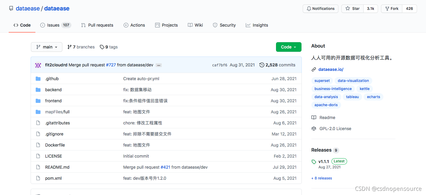Click the folder icon for backend
This screenshot has width=426, height=195.
pos(38,90)
